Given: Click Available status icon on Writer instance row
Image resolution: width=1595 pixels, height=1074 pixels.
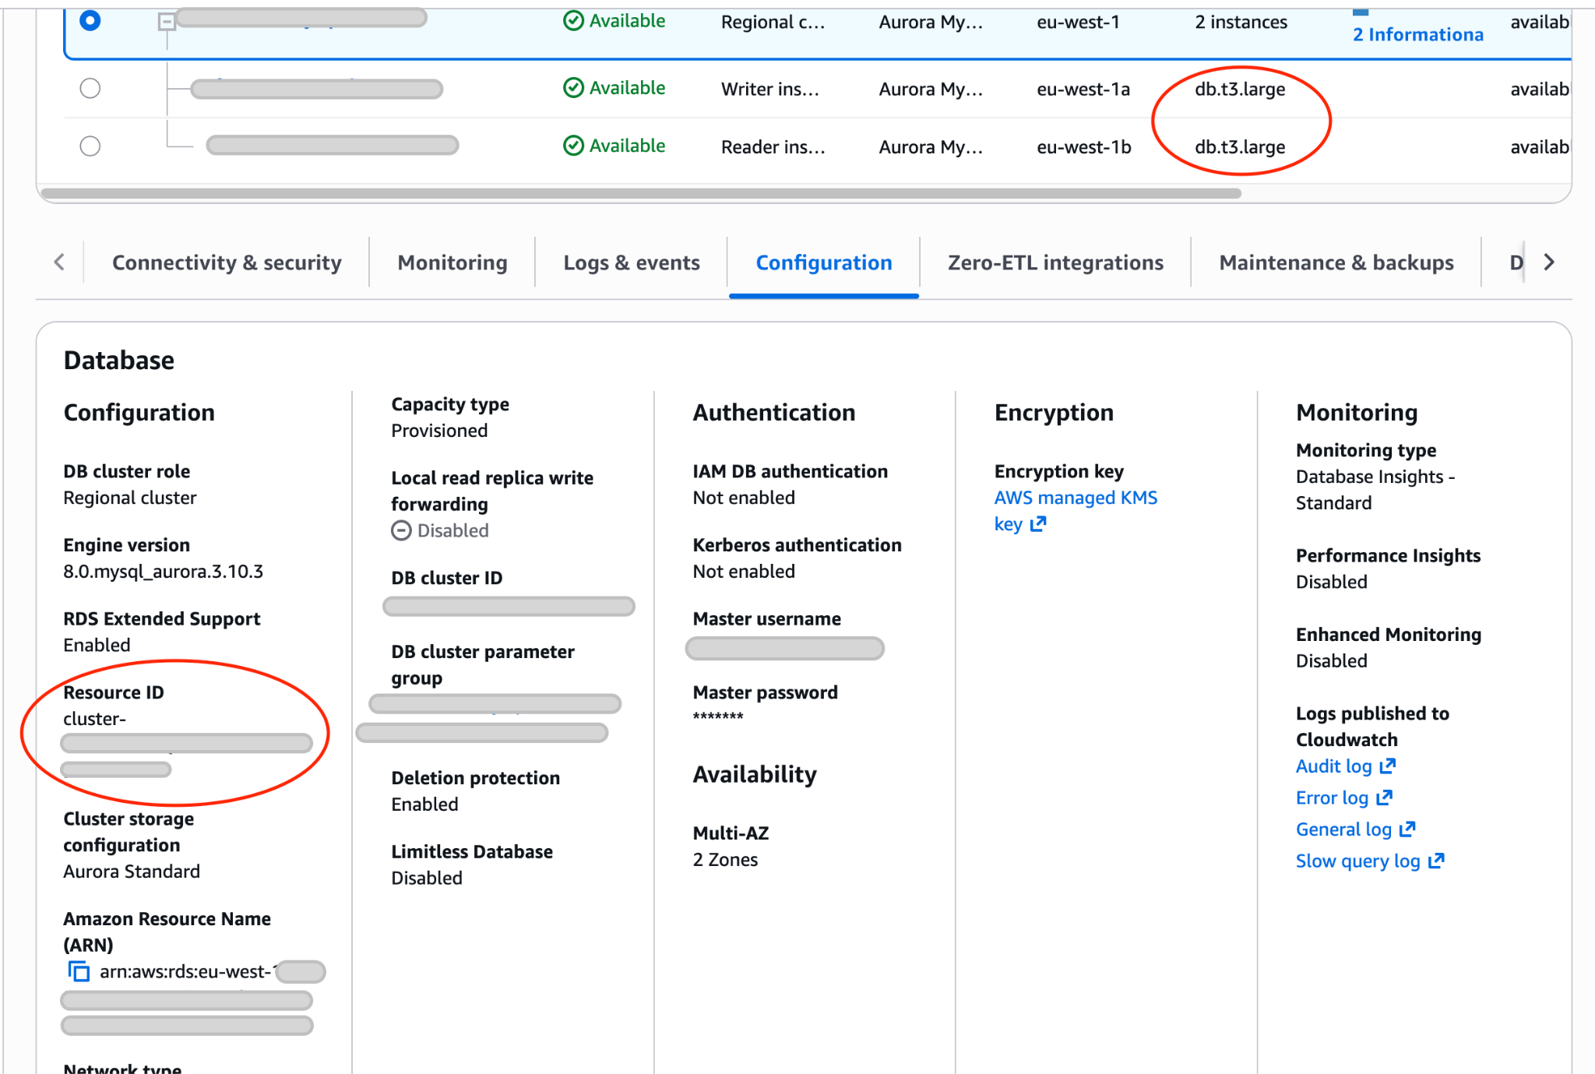Looking at the screenshot, I should [573, 88].
